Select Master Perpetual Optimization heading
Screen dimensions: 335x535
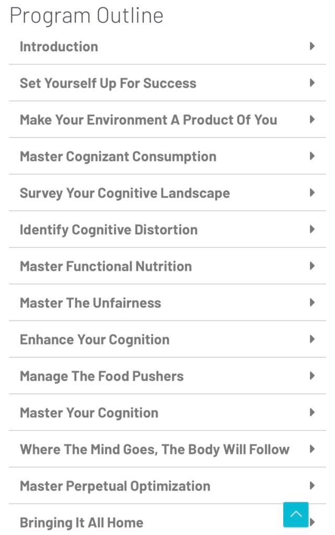click(x=115, y=486)
